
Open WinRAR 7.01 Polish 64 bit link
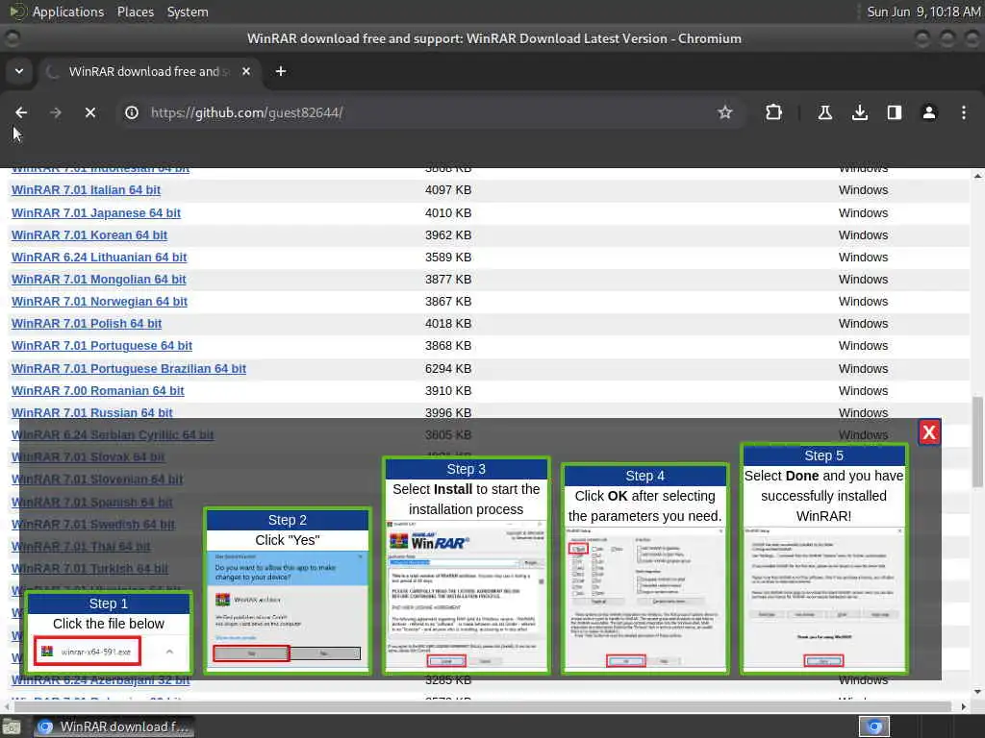coord(87,324)
